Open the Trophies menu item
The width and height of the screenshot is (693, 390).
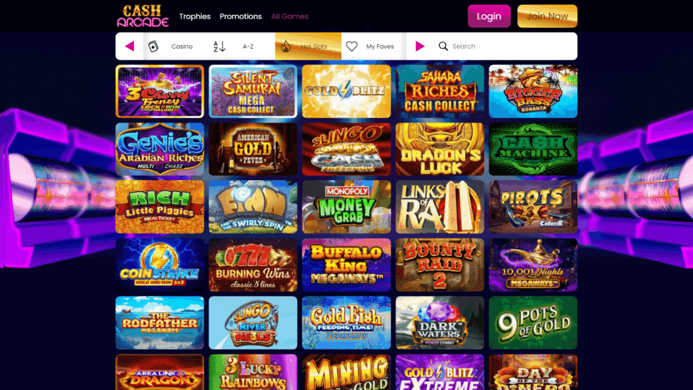tap(195, 16)
